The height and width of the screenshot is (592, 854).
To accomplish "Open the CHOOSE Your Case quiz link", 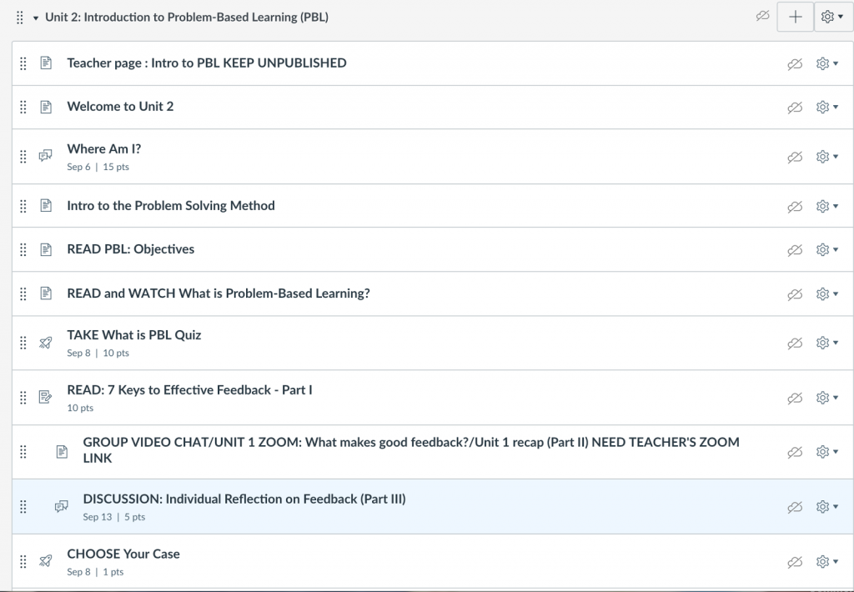I will 123,554.
